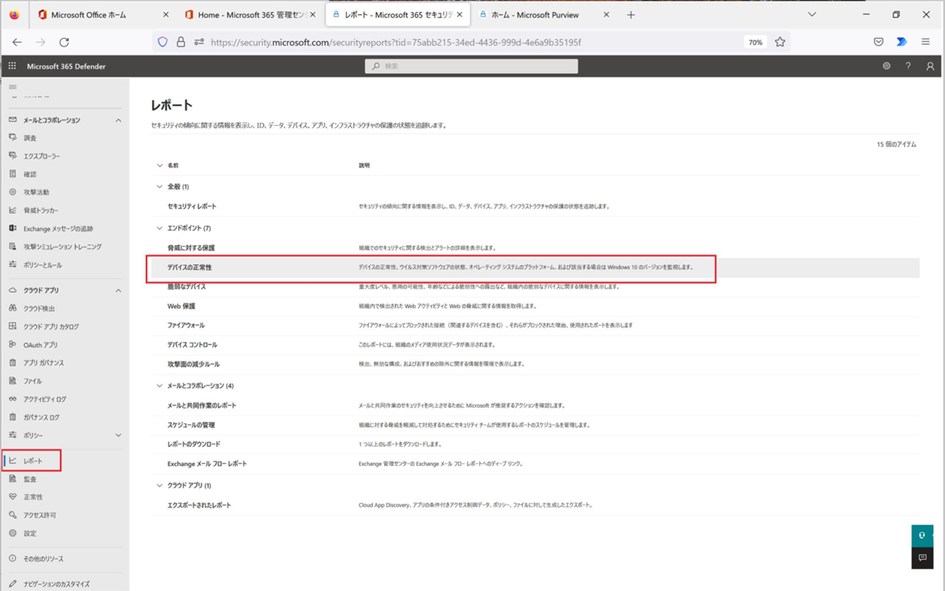Expand the ポリシー sidebar submenu
945x591 pixels.
118,436
